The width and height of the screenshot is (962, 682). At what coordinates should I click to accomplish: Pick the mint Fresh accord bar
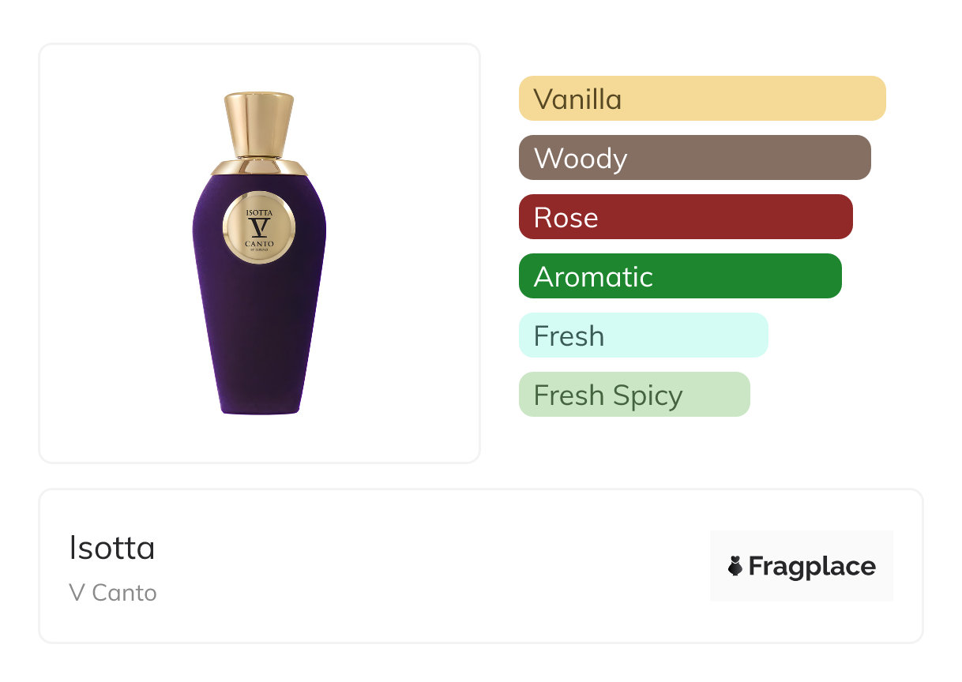643,335
